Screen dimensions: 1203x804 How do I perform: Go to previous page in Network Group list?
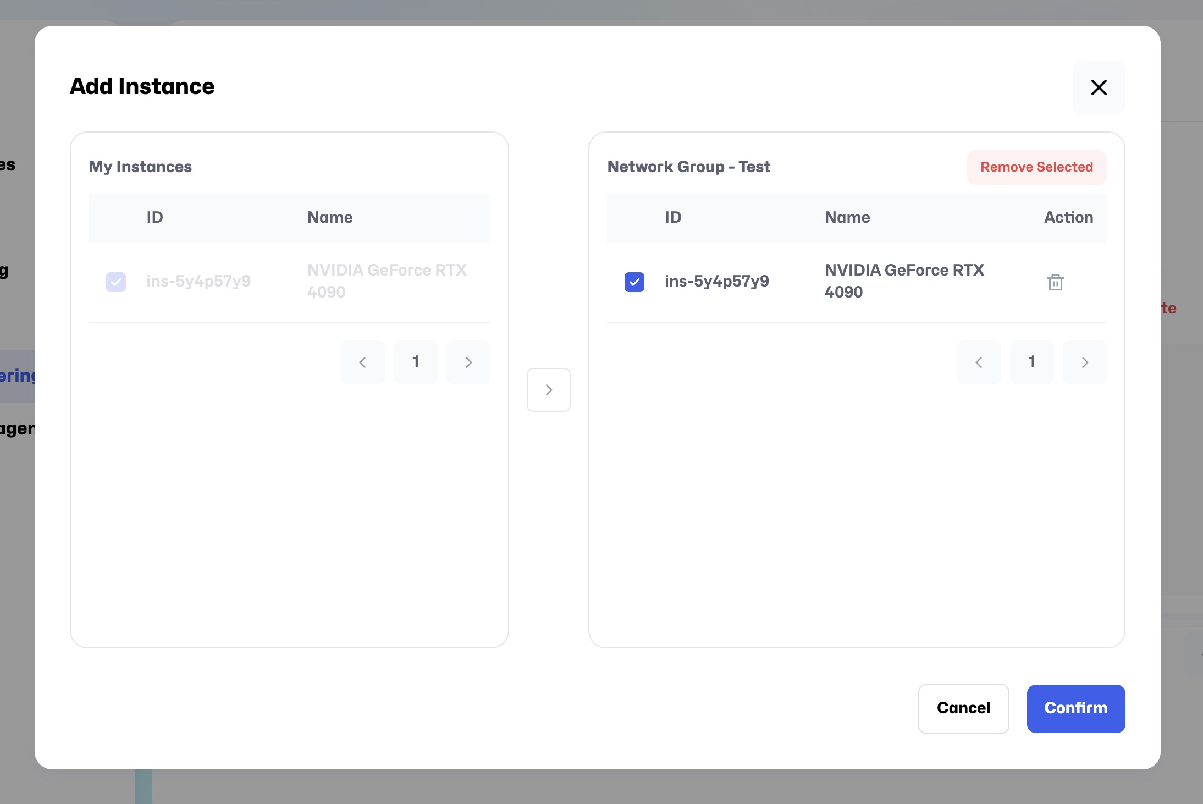click(x=979, y=362)
